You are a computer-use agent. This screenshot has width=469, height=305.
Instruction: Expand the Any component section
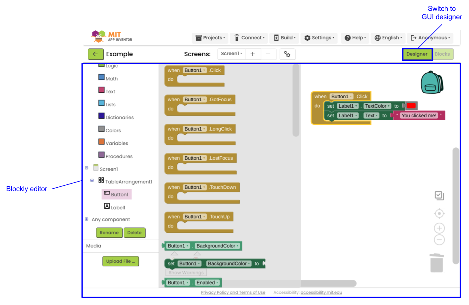86,219
